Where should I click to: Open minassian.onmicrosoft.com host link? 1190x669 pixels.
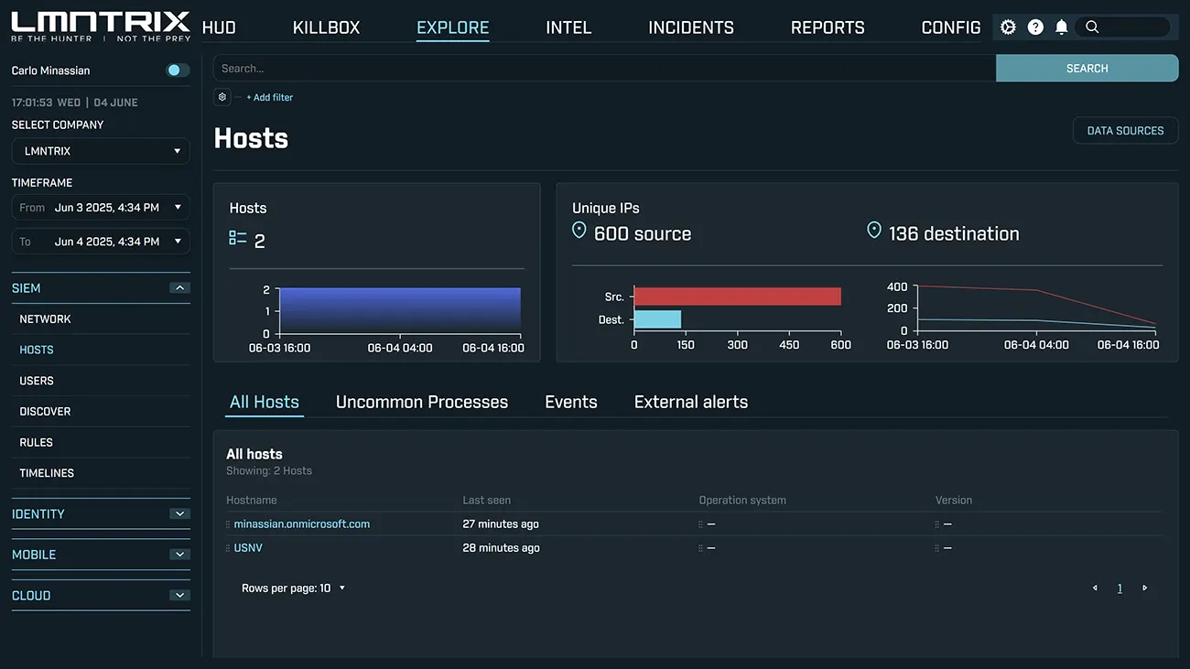302,524
